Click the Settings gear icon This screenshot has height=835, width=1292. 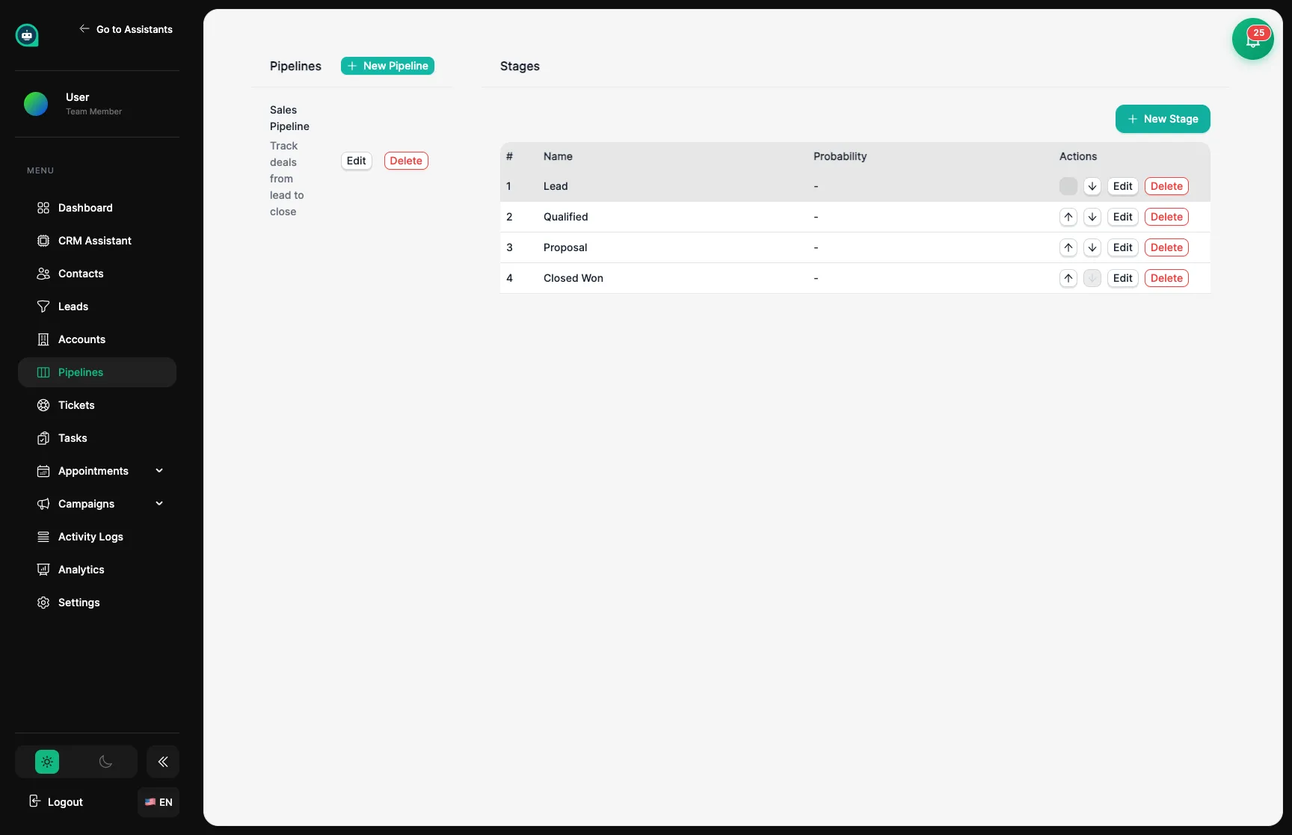tap(43, 603)
